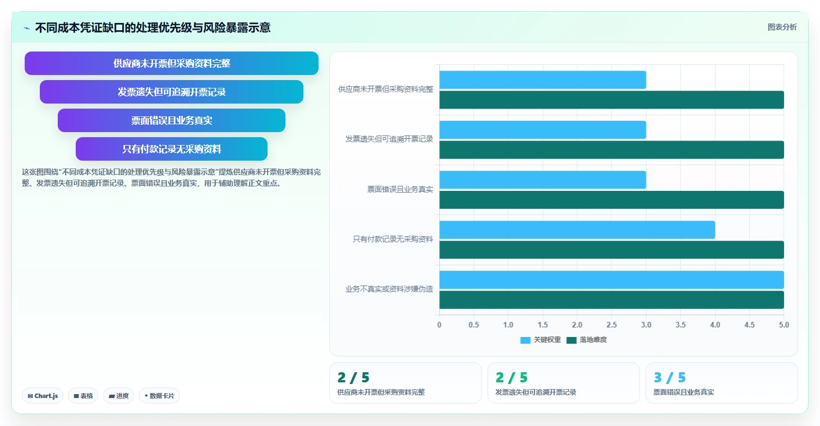Toggle the 落地难度 legend swatch
This screenshot has height=426, width=820.
click(x=572, y=340)
